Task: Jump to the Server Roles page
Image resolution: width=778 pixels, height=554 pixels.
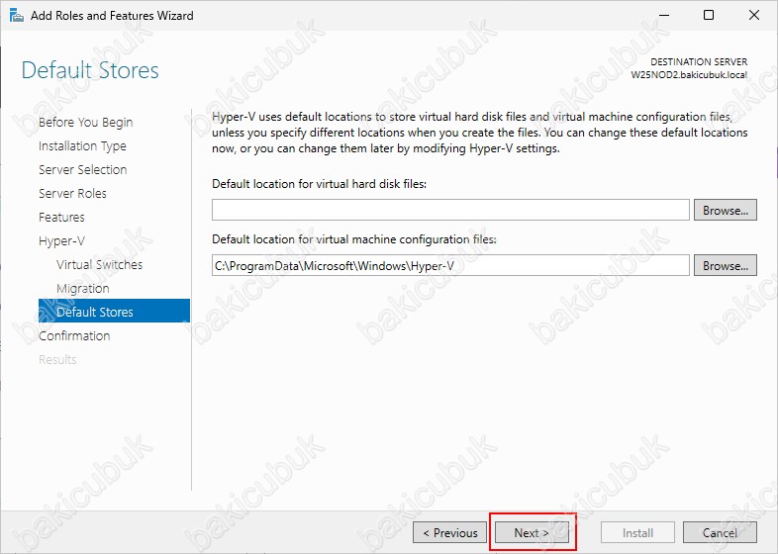Action: point(72,194)
